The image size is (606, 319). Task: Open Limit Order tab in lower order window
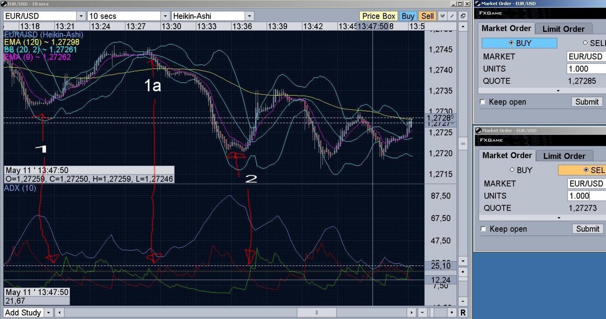click(x=564, y=156)
